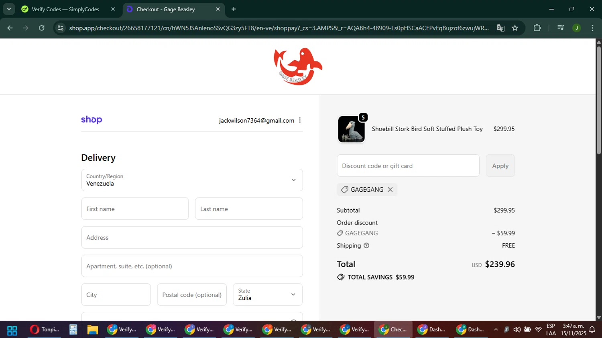Click the scrollbar down arrow

point(599,318)
